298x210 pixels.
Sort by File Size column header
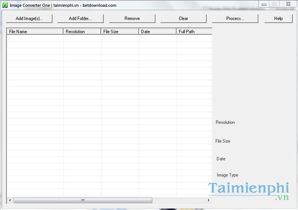[120, 32]
